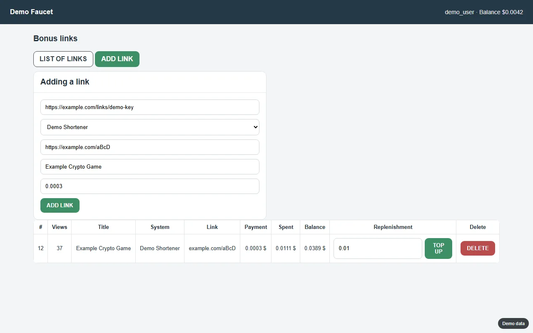Click the row number 12 cell
The height and width of the screenshot is (333, 533).
tap(40, 248)
